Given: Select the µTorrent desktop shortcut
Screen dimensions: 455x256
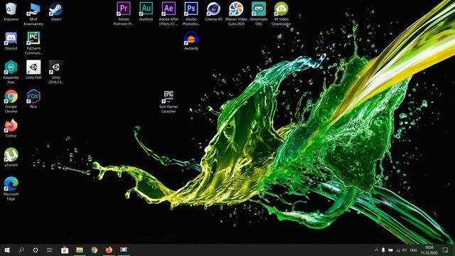Looking at the screenshot, I should tap(11, 157).
